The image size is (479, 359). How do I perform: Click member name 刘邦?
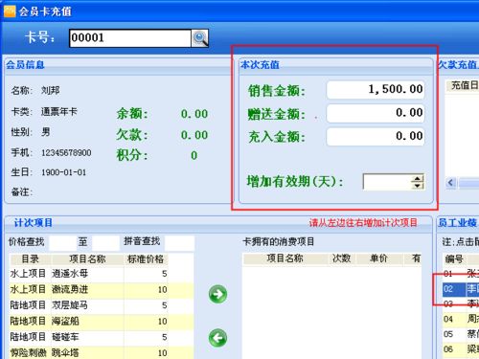(51, 91)
